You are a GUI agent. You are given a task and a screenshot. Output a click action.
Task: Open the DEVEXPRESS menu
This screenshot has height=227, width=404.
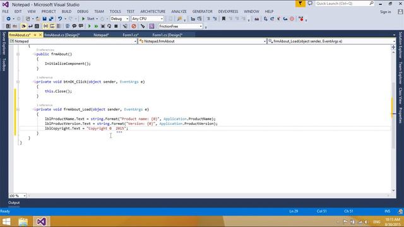(x=228, y=11)
